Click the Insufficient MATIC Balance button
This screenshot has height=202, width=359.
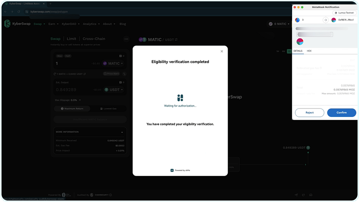click(90, 120)
